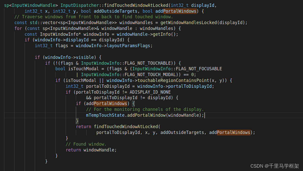
Task: Click the 'for' loop keyword
Action: tap(18, 28)
